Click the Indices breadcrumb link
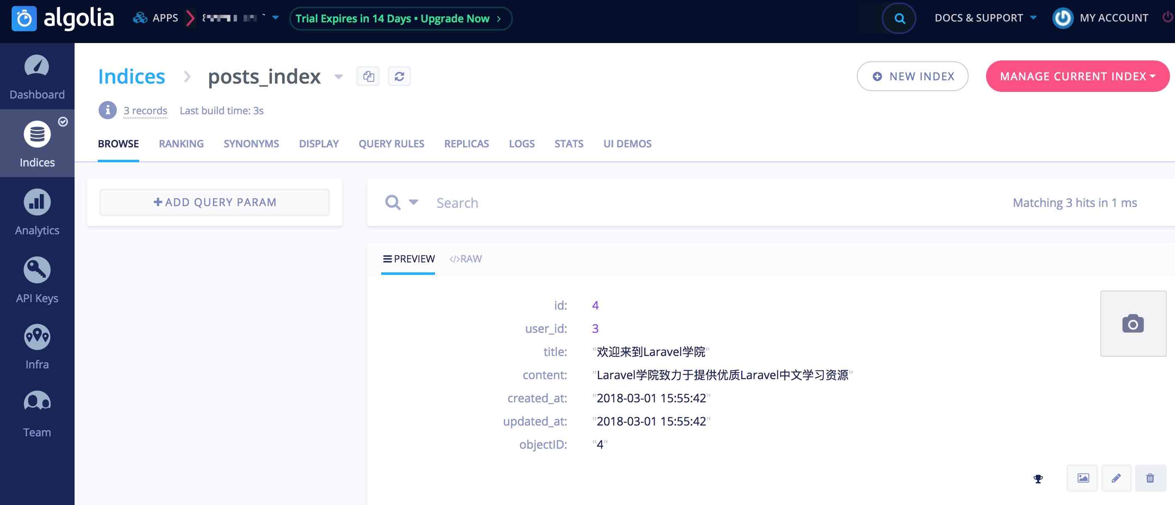This screenshot has width=1175, height=505. 131,76
